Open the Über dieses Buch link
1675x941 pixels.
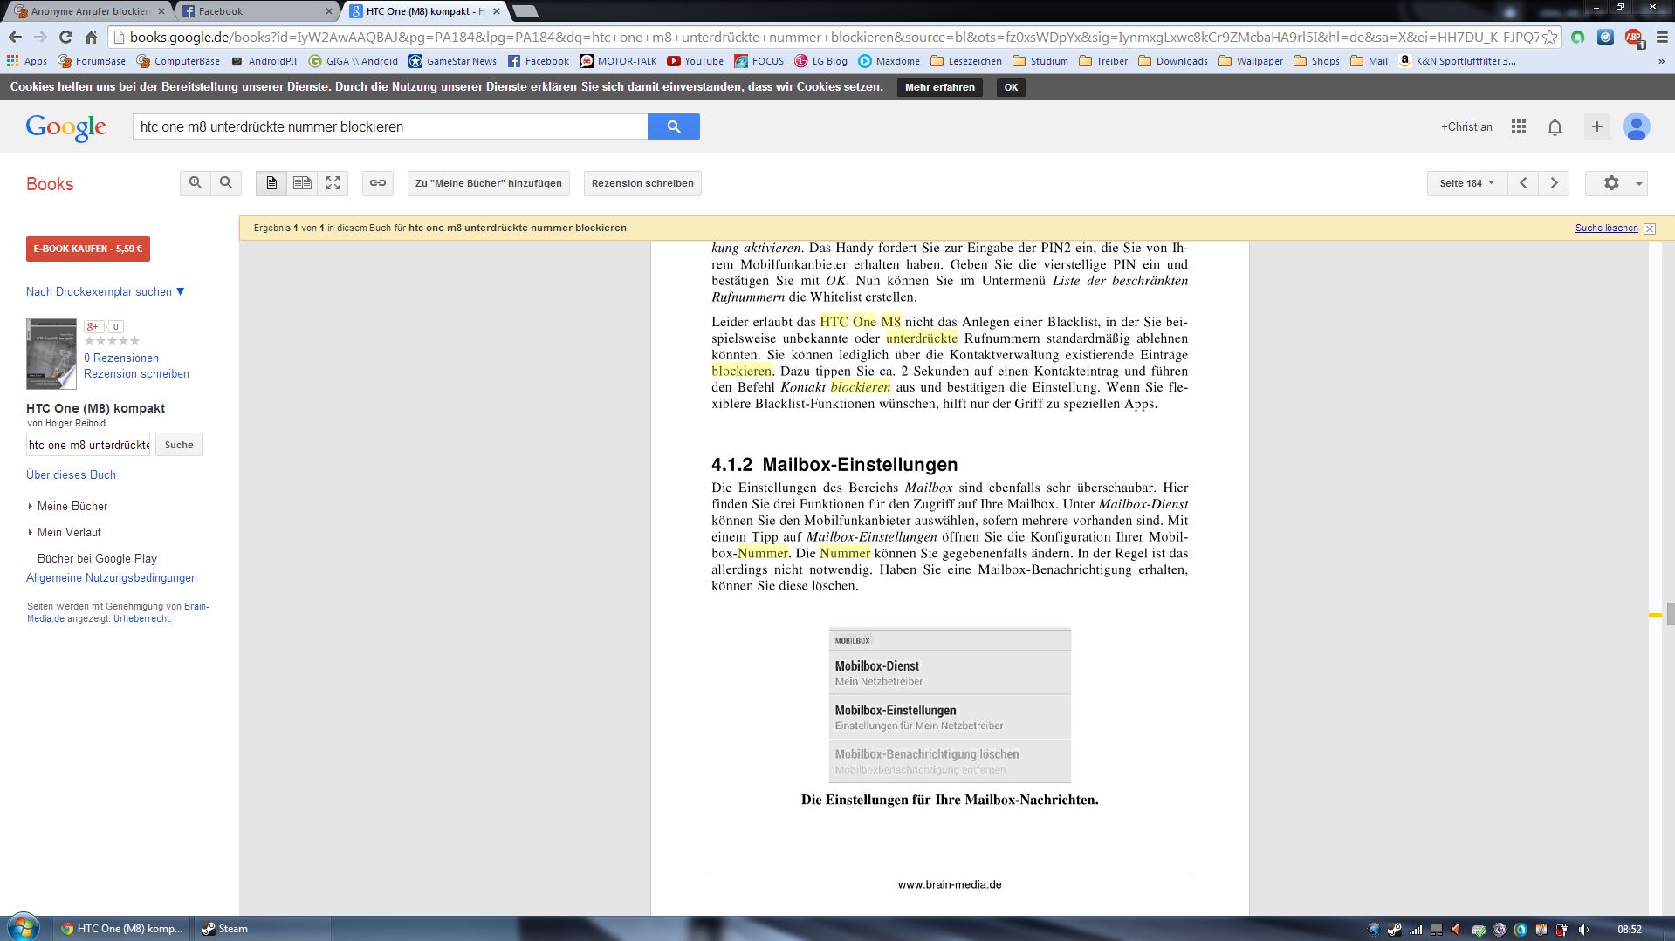[x=71, y=474]
